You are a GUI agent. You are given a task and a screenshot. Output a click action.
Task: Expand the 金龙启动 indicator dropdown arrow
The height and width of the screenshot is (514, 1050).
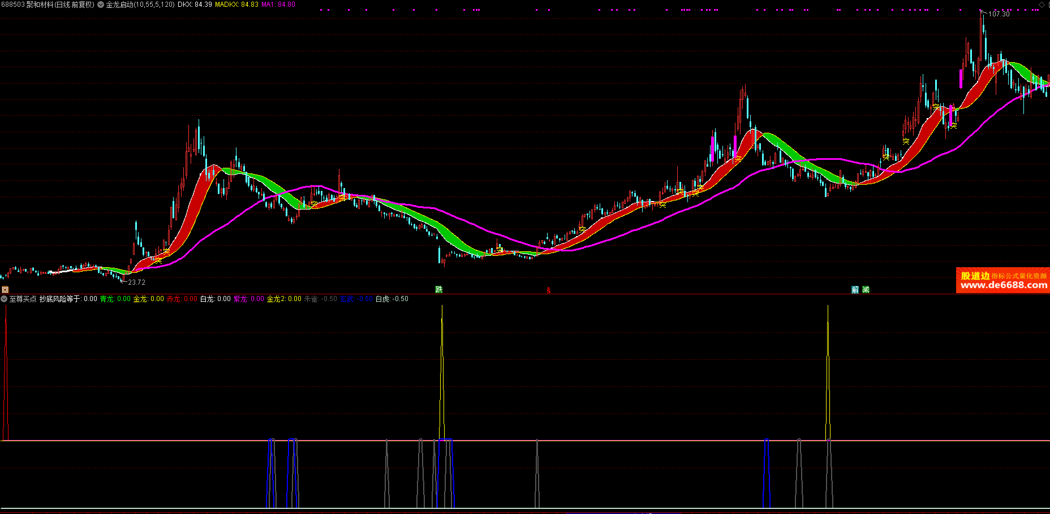point(101,5)
